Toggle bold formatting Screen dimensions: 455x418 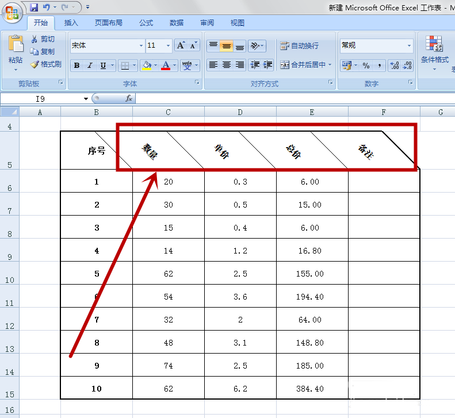[77, 66]
